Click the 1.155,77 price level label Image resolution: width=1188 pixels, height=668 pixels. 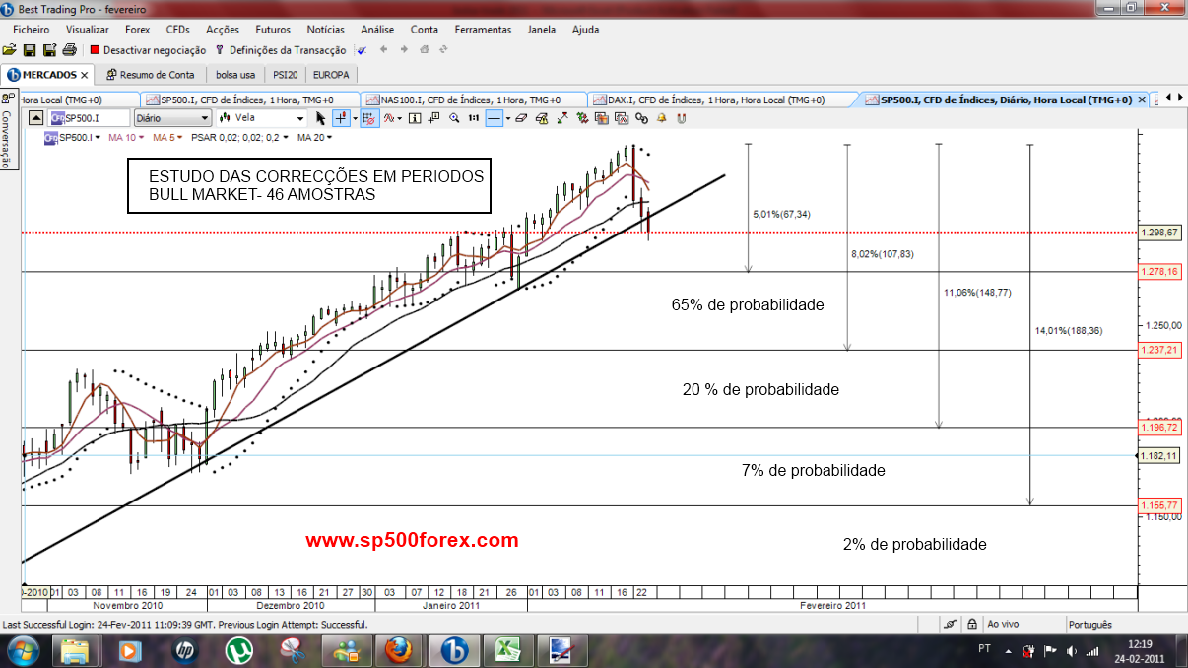click(x=1160, y=505)
